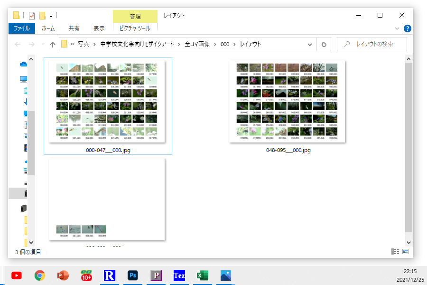The height and width of the screenshot is (285, 427).
Task: Go back with the left arrow
Action: (x=18, y=44)
